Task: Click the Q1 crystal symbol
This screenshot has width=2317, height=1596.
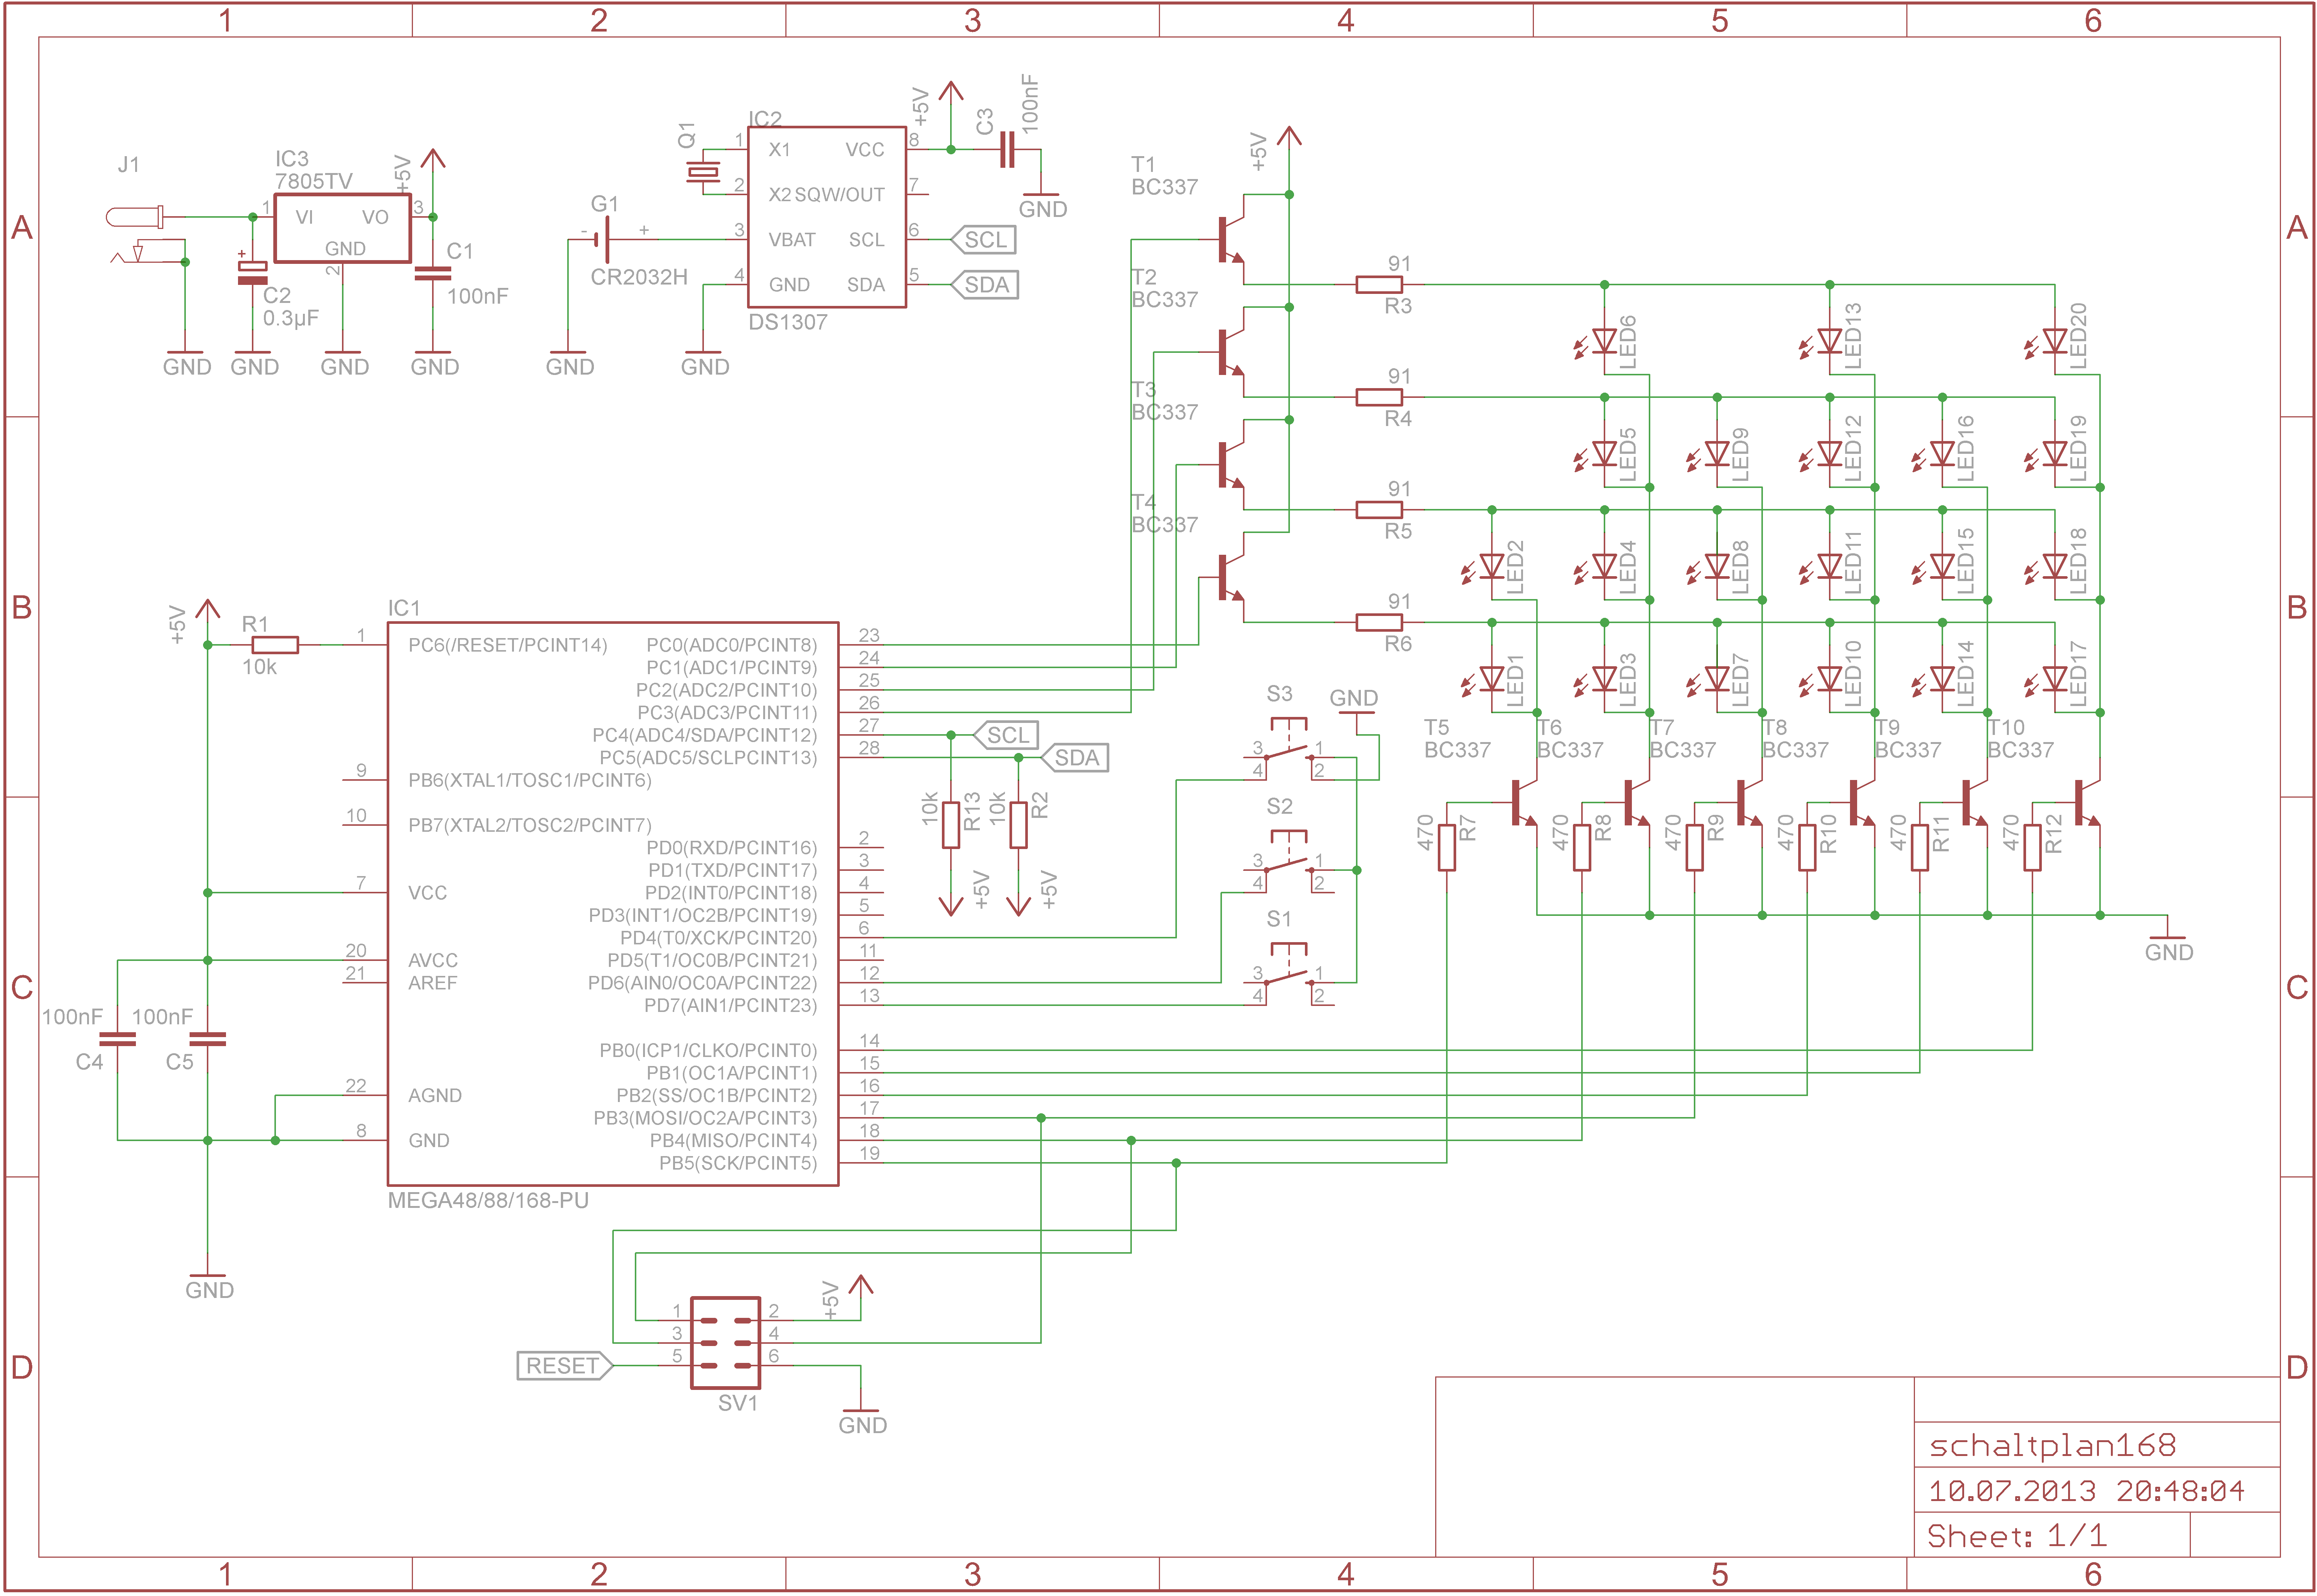Action: click(703, 172)
